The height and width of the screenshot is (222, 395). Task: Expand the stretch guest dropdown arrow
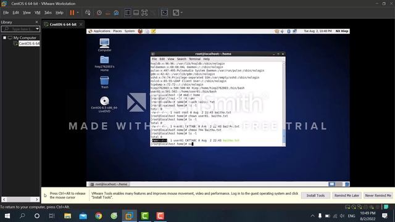181,12
